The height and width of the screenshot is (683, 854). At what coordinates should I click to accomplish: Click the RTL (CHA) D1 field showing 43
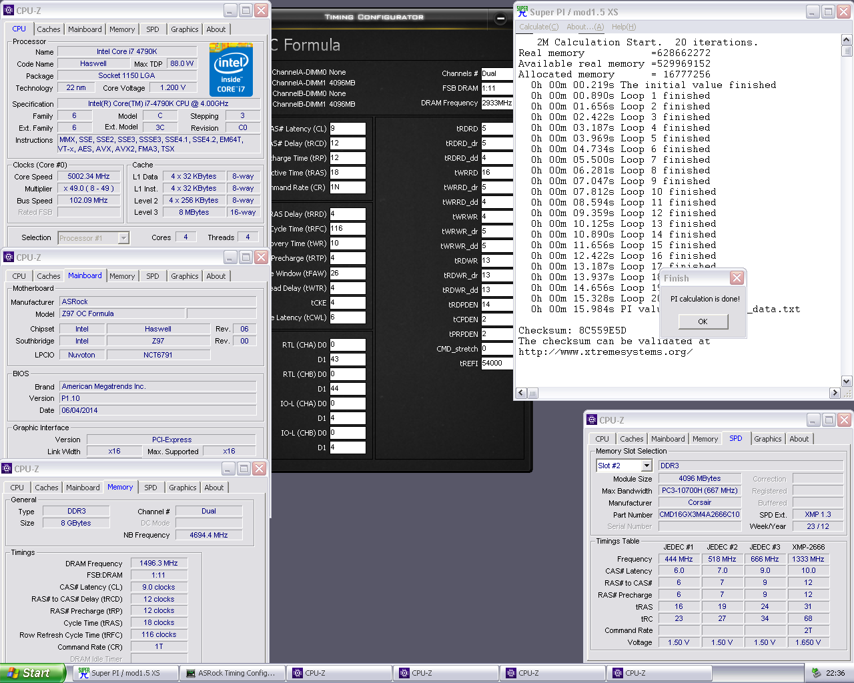click(x=348, y=360)
